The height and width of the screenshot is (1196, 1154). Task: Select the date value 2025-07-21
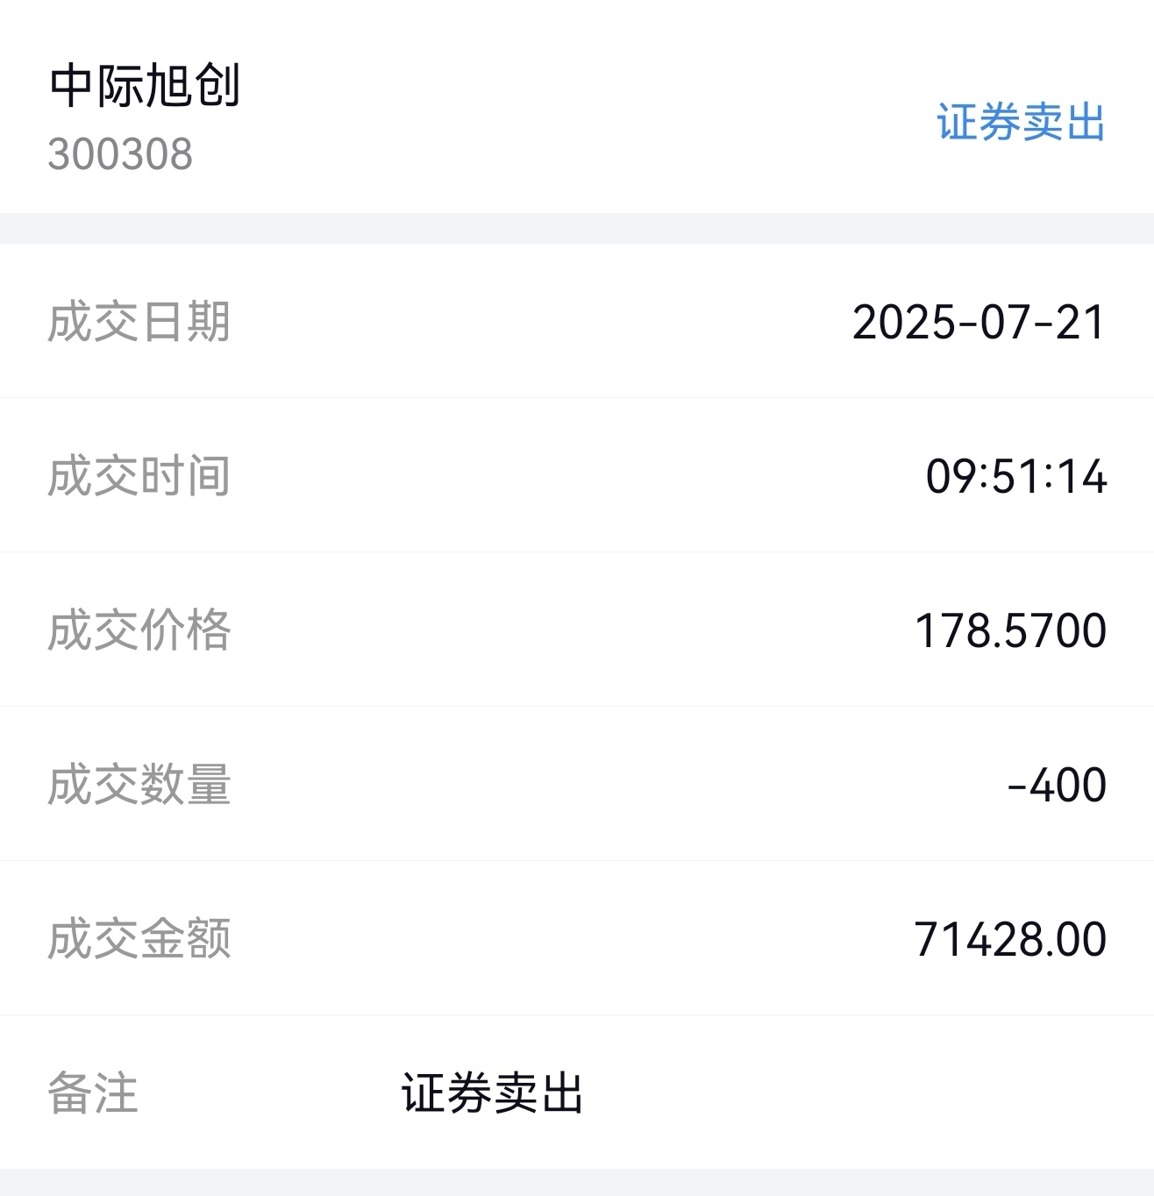(979, 322)
